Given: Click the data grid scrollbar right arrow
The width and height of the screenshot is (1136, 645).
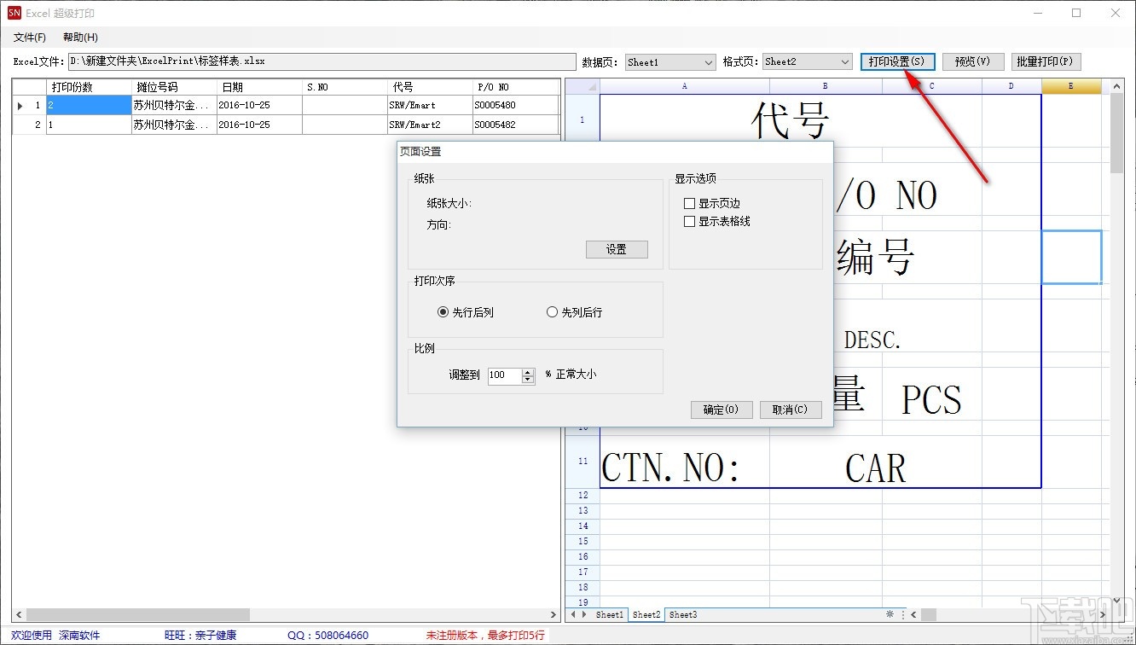Looking at the screenshot, I should 554,615.
